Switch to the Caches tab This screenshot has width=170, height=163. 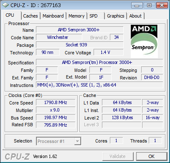coord(30,16)
